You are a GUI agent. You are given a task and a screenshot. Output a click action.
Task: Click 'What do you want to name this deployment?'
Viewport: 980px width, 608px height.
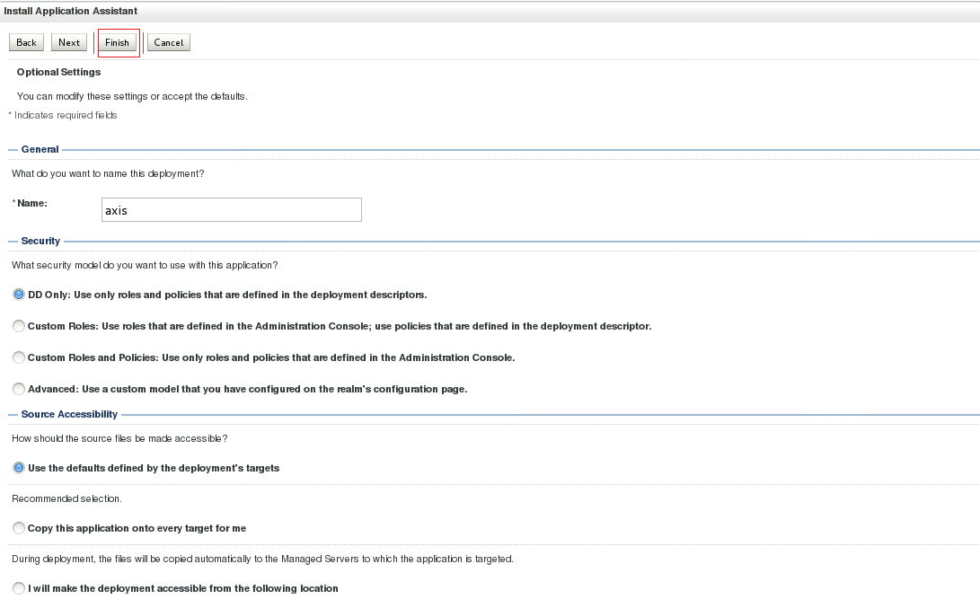click(x=108, y=173)
